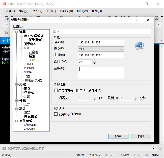Select 隧道 under SSH
Screen dimensions: 164x158
tap(32, 56)
